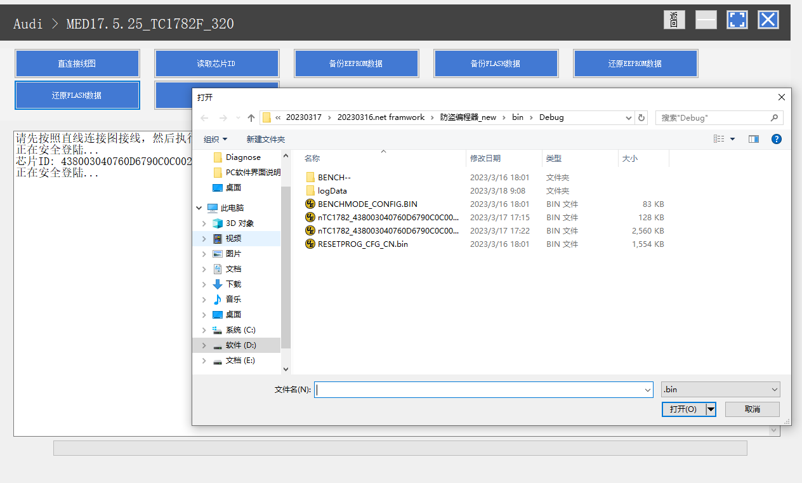
Task: Click the progress bar in main window
Action: (x=400, y=448)
